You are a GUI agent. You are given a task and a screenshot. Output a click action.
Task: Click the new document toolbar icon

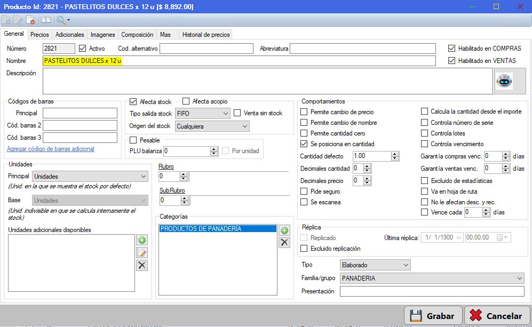point(6,20)
